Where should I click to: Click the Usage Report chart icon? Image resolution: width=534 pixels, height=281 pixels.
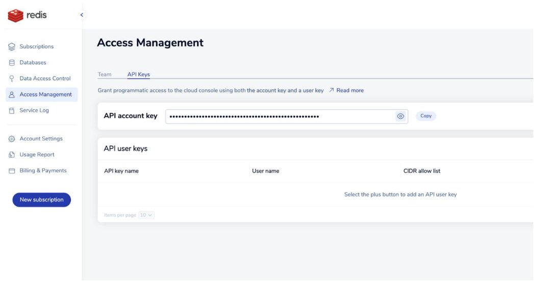tap(12, 155)
